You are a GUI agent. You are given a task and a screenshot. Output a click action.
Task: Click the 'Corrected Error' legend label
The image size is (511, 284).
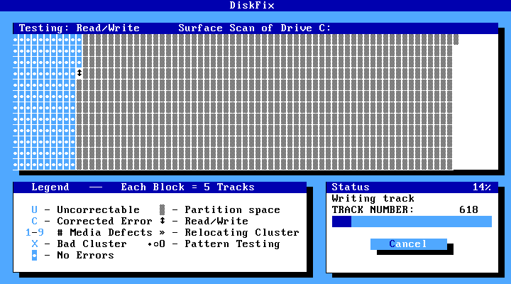(x=104, y=221)
